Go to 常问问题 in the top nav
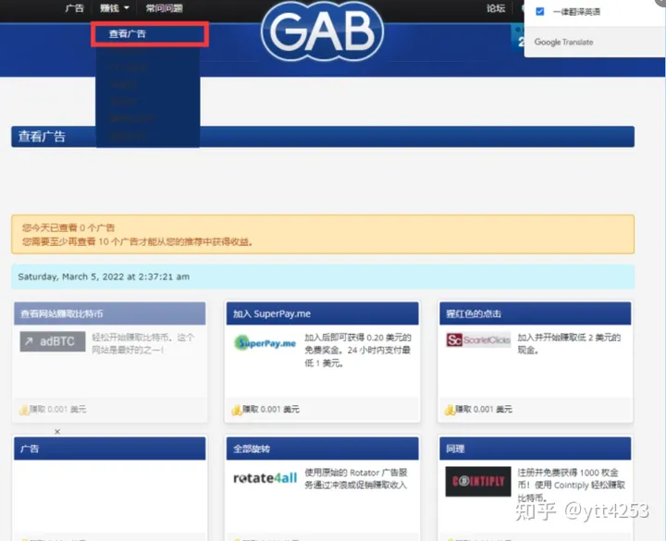The image size is (666, 541). point(164,8)
